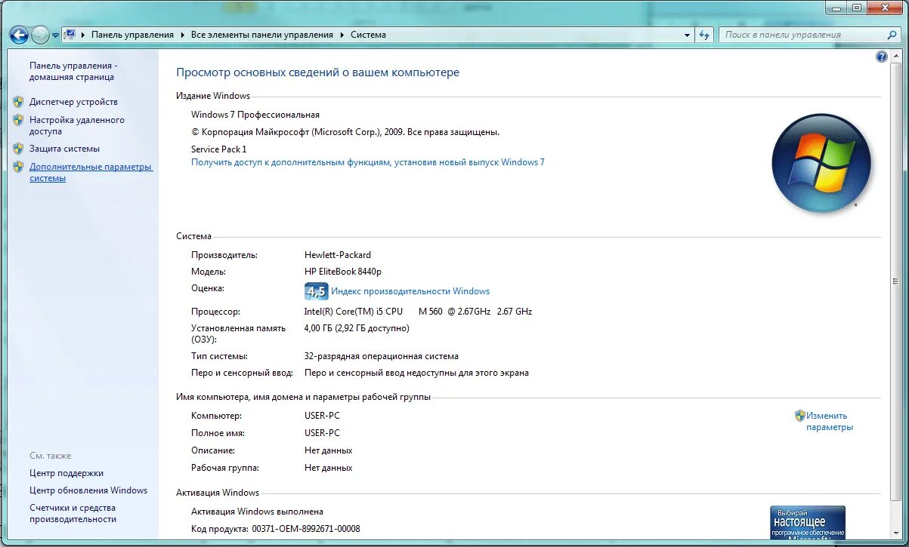Click the Windows logo orb image
The height and width of the screenshot is (547, 909).
(x=821, y=163)
